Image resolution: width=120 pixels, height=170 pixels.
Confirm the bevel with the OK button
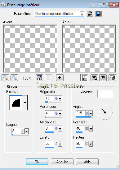tap(37, 162)
